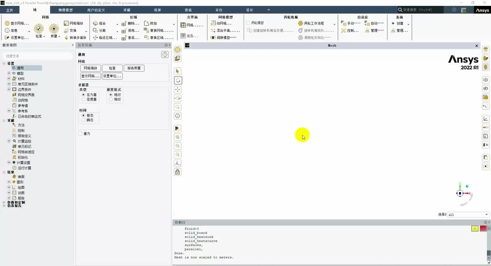The width and height of the screenshot is (491, 266).
Task: Open the 文件 menu
Action: click(x=10, y=10)
